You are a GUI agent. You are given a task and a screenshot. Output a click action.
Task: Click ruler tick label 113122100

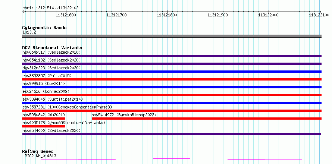pos(319,15)
